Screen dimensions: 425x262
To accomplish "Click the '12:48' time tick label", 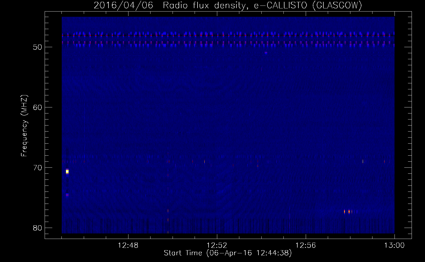I will (128, 245).
